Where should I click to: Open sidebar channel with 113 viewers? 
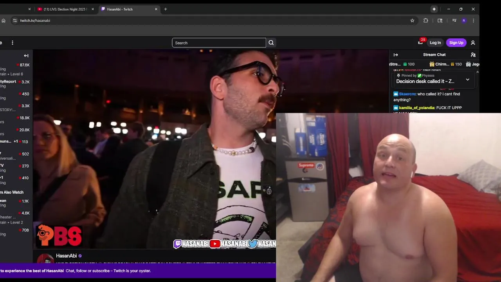tap(16, 144)
